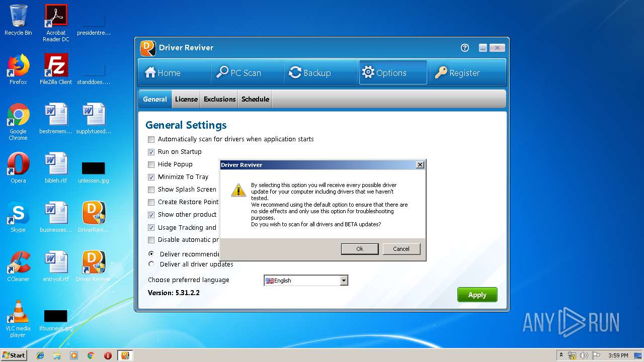Screen dimensions: 644x362
Task: Select the General settings tab
Action: click(x=155, y=99)
